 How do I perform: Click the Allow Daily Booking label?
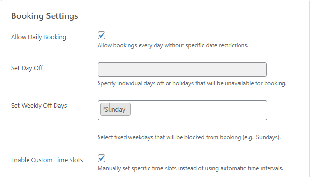tap(39, 37)
